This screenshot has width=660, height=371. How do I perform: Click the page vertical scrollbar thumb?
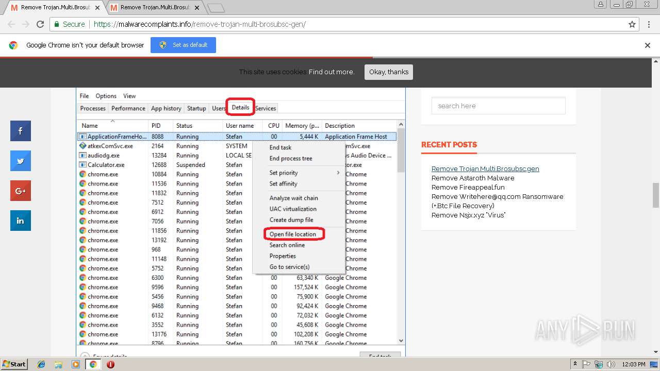656,195
